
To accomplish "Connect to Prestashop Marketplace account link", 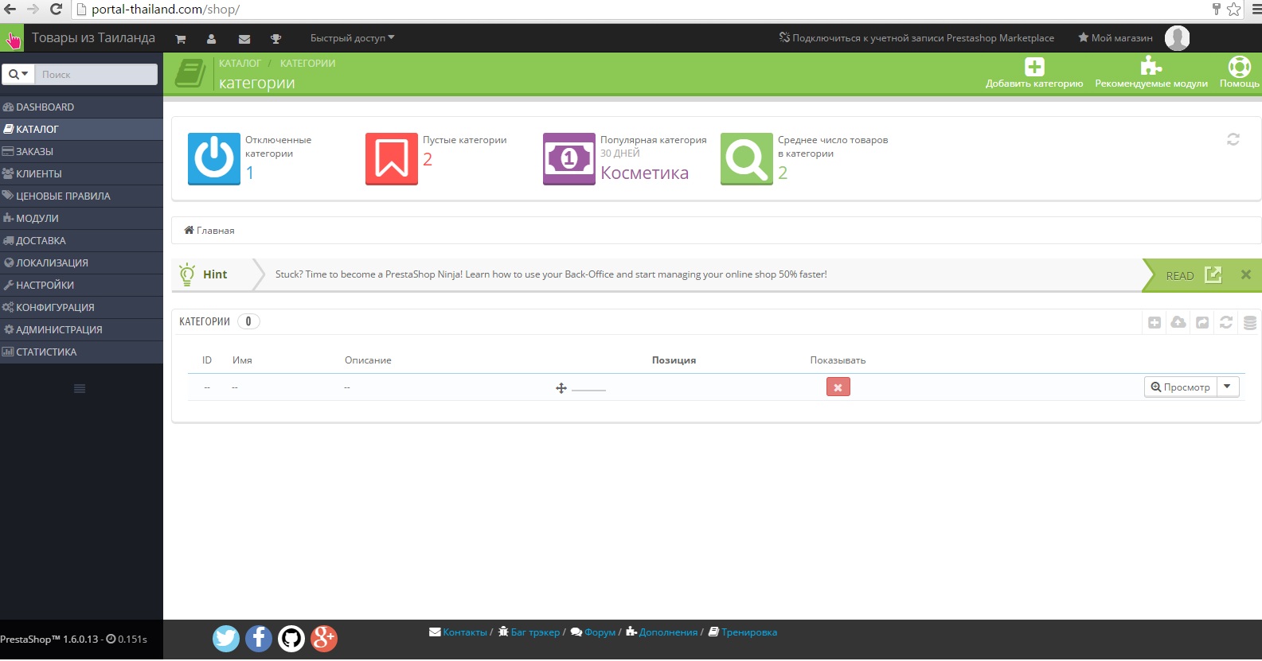I will [916, 38].
